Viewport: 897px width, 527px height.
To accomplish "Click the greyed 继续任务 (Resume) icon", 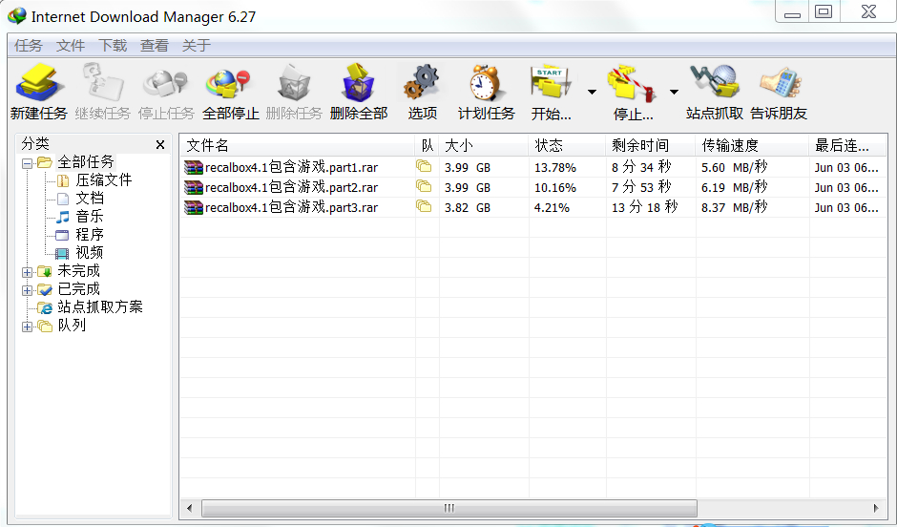I will point(103,84).
